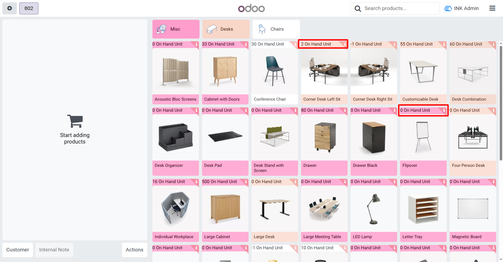
Task: Select the Drawer Black product
Action: 374,141
